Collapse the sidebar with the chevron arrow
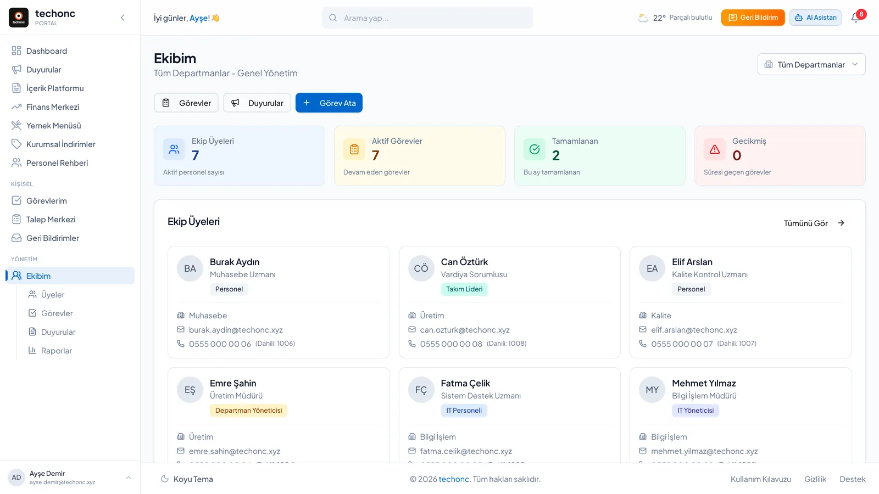Screen dimensions: 879x494 pos(123,18)
